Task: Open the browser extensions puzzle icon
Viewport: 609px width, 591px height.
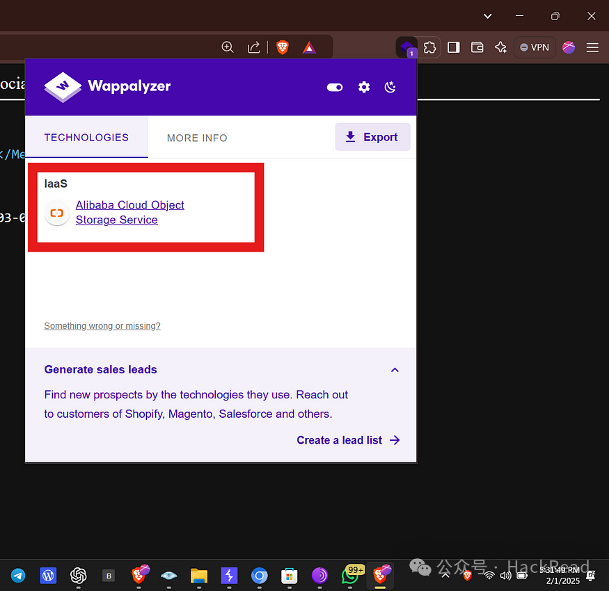Action: [429, 48]
